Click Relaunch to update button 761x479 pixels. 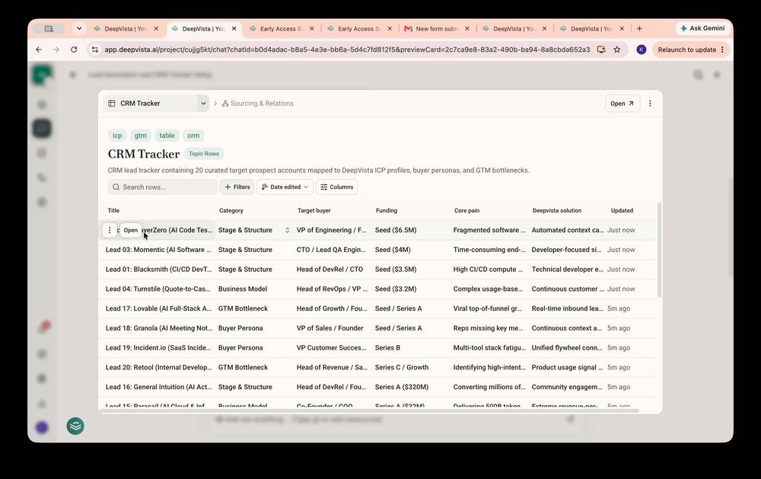691,49
